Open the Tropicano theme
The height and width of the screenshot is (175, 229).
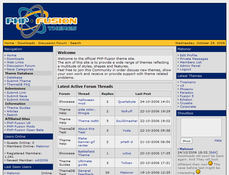(x=188, y=82)
